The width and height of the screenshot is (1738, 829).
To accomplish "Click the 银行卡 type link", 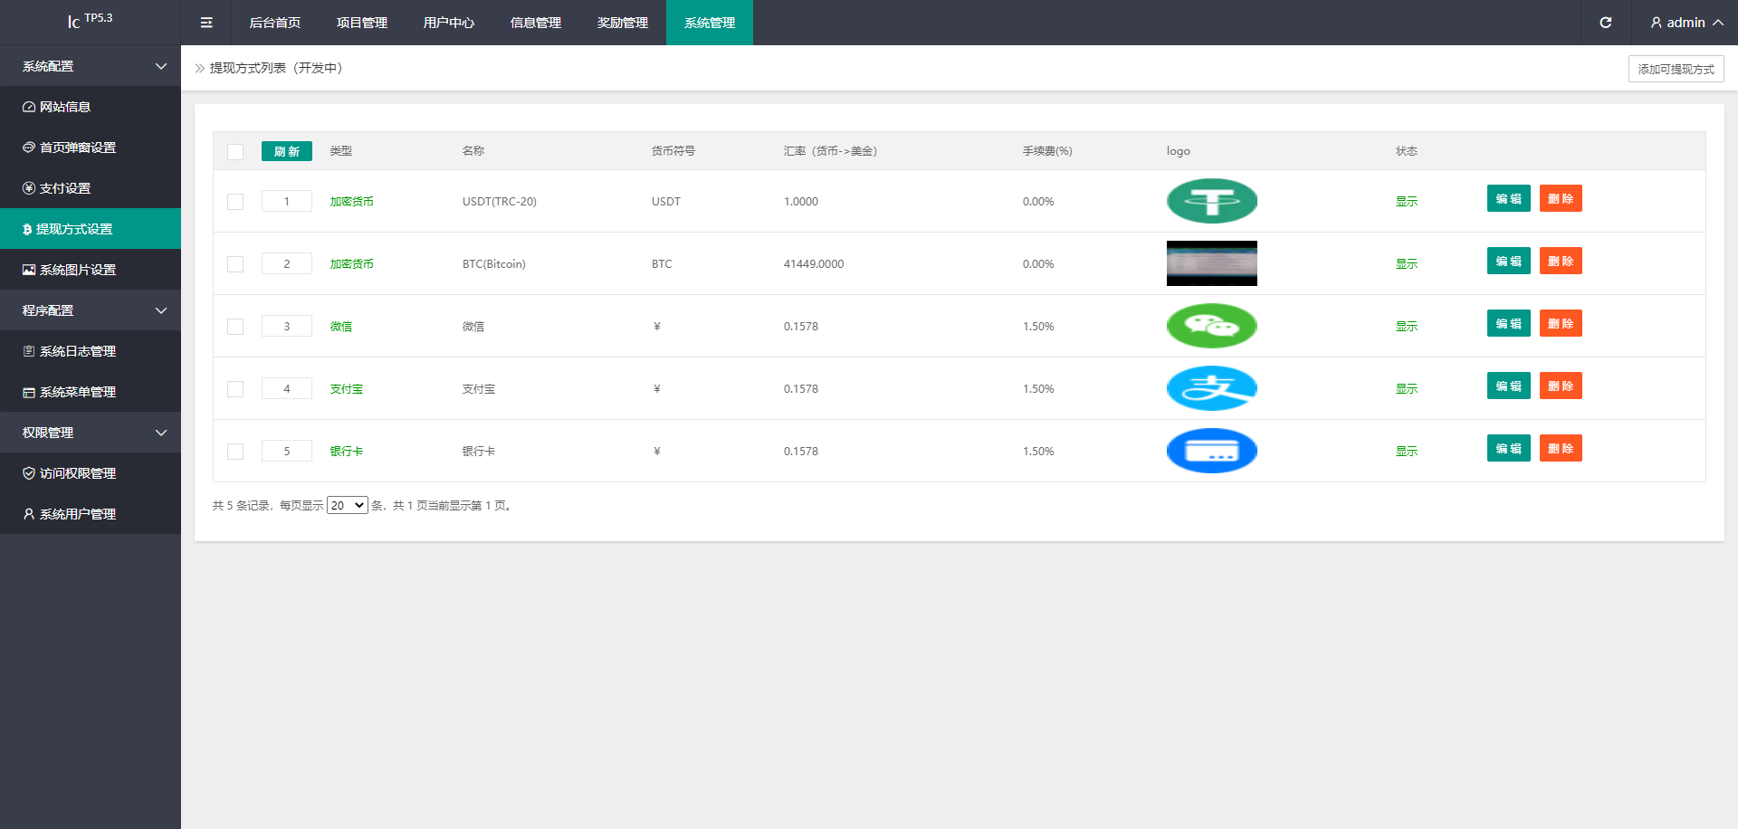I will pos(347,452).
